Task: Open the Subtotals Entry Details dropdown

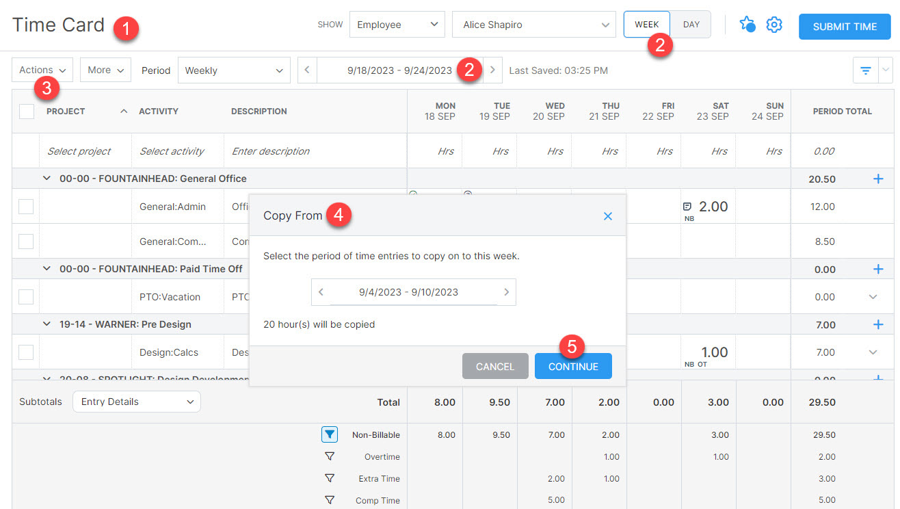Action: click(x=136, y=402)
